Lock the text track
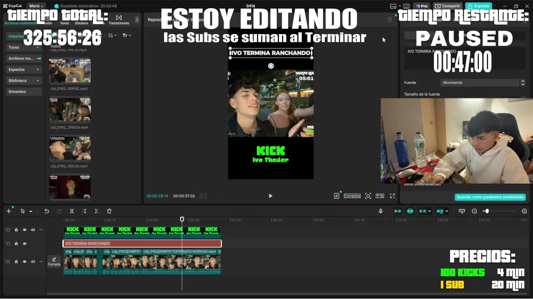 click(16, 244)
